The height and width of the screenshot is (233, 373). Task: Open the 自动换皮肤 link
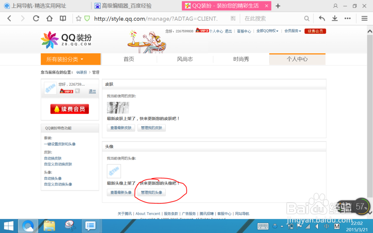[x=53, y=158]
